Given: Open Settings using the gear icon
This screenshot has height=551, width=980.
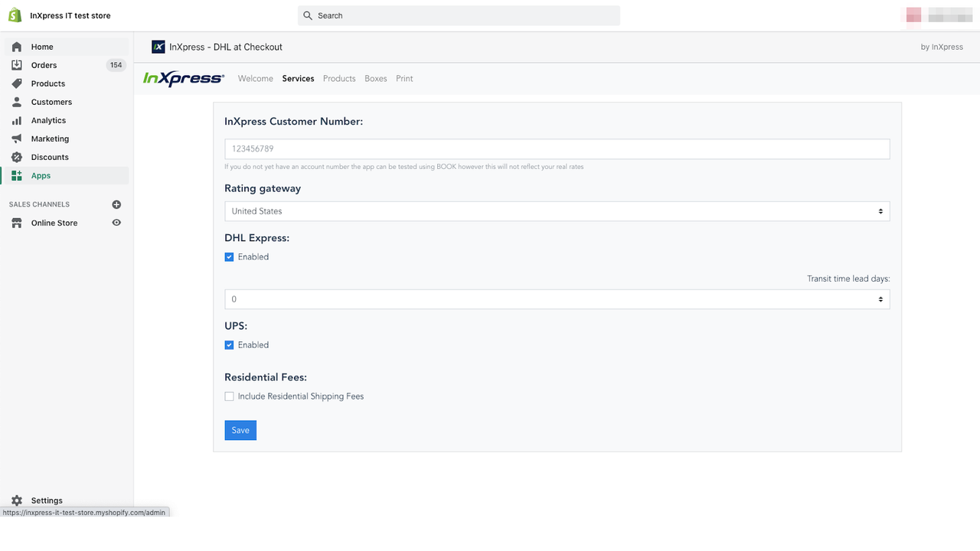Looking at the screenshot, I should [17, 500].
